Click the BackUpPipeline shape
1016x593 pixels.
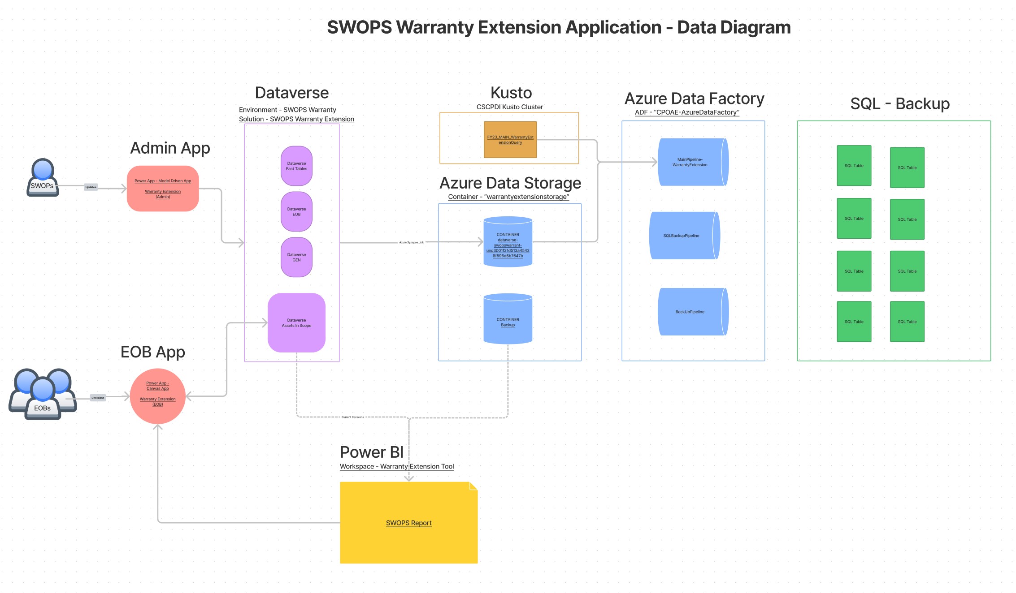(x=693, y=312)
